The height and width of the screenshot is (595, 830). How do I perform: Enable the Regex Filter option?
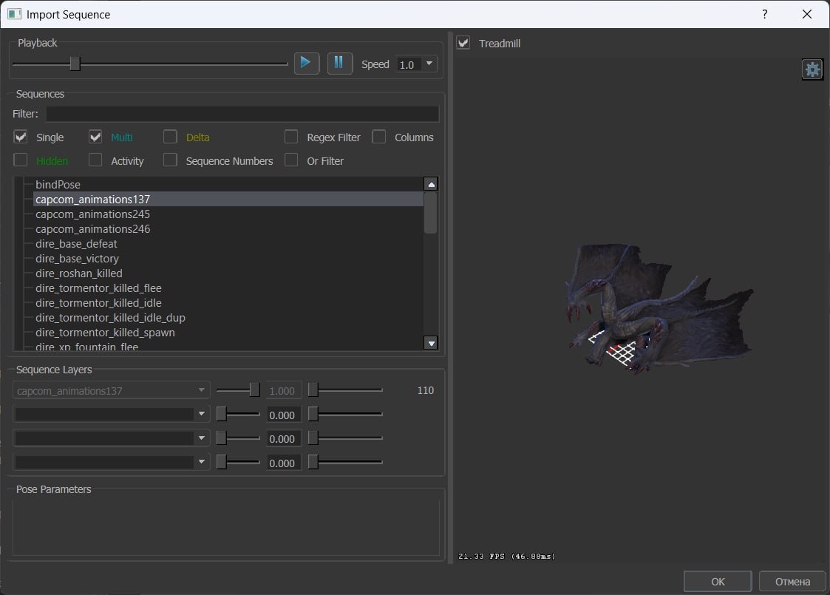(x=292, y=137)
